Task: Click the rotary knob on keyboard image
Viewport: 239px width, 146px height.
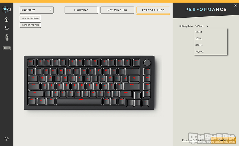Action: coord(147,63)
